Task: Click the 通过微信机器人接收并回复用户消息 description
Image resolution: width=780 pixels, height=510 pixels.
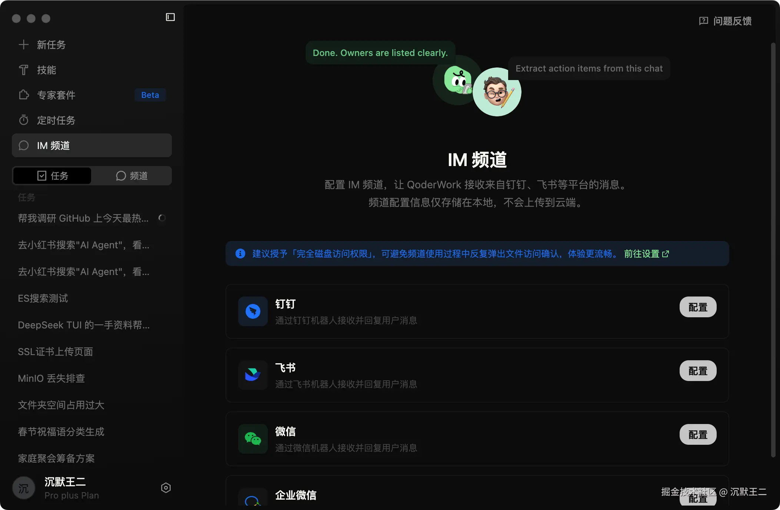Action: pyautogui.click(x=346, y=448)
